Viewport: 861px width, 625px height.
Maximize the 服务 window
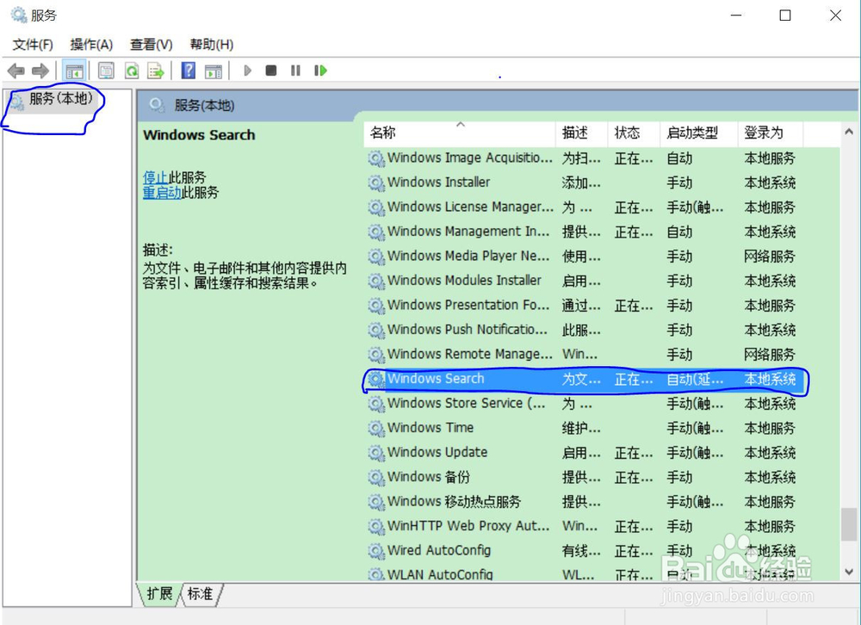pyautogui.click(x=785, y=15)
